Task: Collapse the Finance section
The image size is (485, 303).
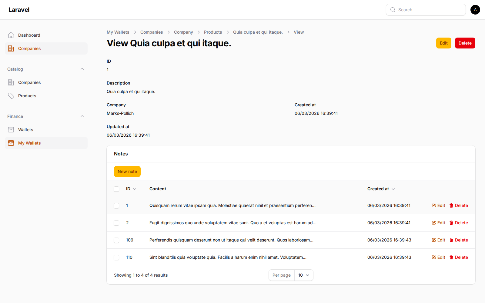Action: click(82, 116)
